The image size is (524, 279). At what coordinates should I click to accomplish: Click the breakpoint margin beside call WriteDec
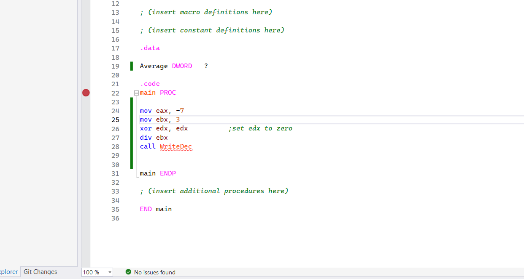click(86, 146)
